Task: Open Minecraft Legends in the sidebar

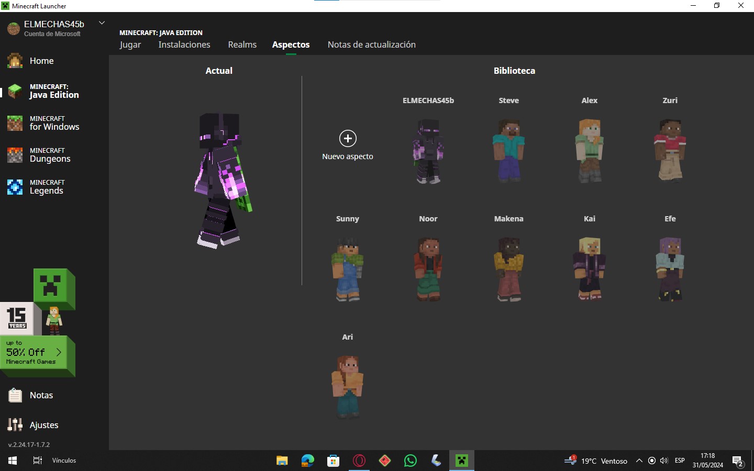Action: [46, 187]
